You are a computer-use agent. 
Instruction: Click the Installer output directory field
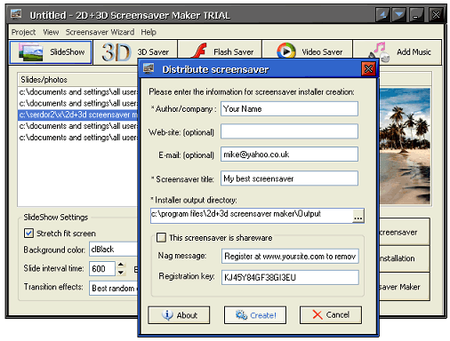coord(252,216)
